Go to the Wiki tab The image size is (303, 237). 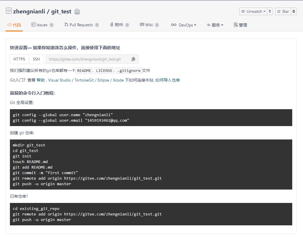[x=149, y=25]
